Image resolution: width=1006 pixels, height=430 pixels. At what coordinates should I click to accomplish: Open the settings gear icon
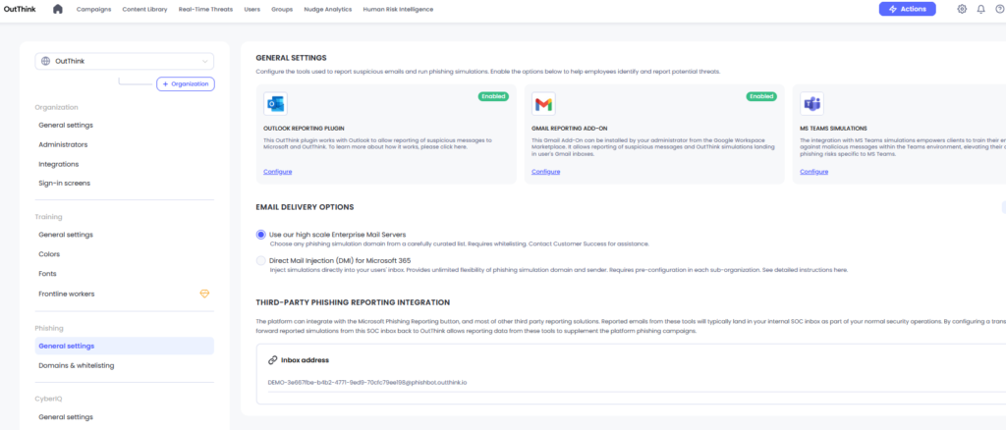tap(962, 9)
